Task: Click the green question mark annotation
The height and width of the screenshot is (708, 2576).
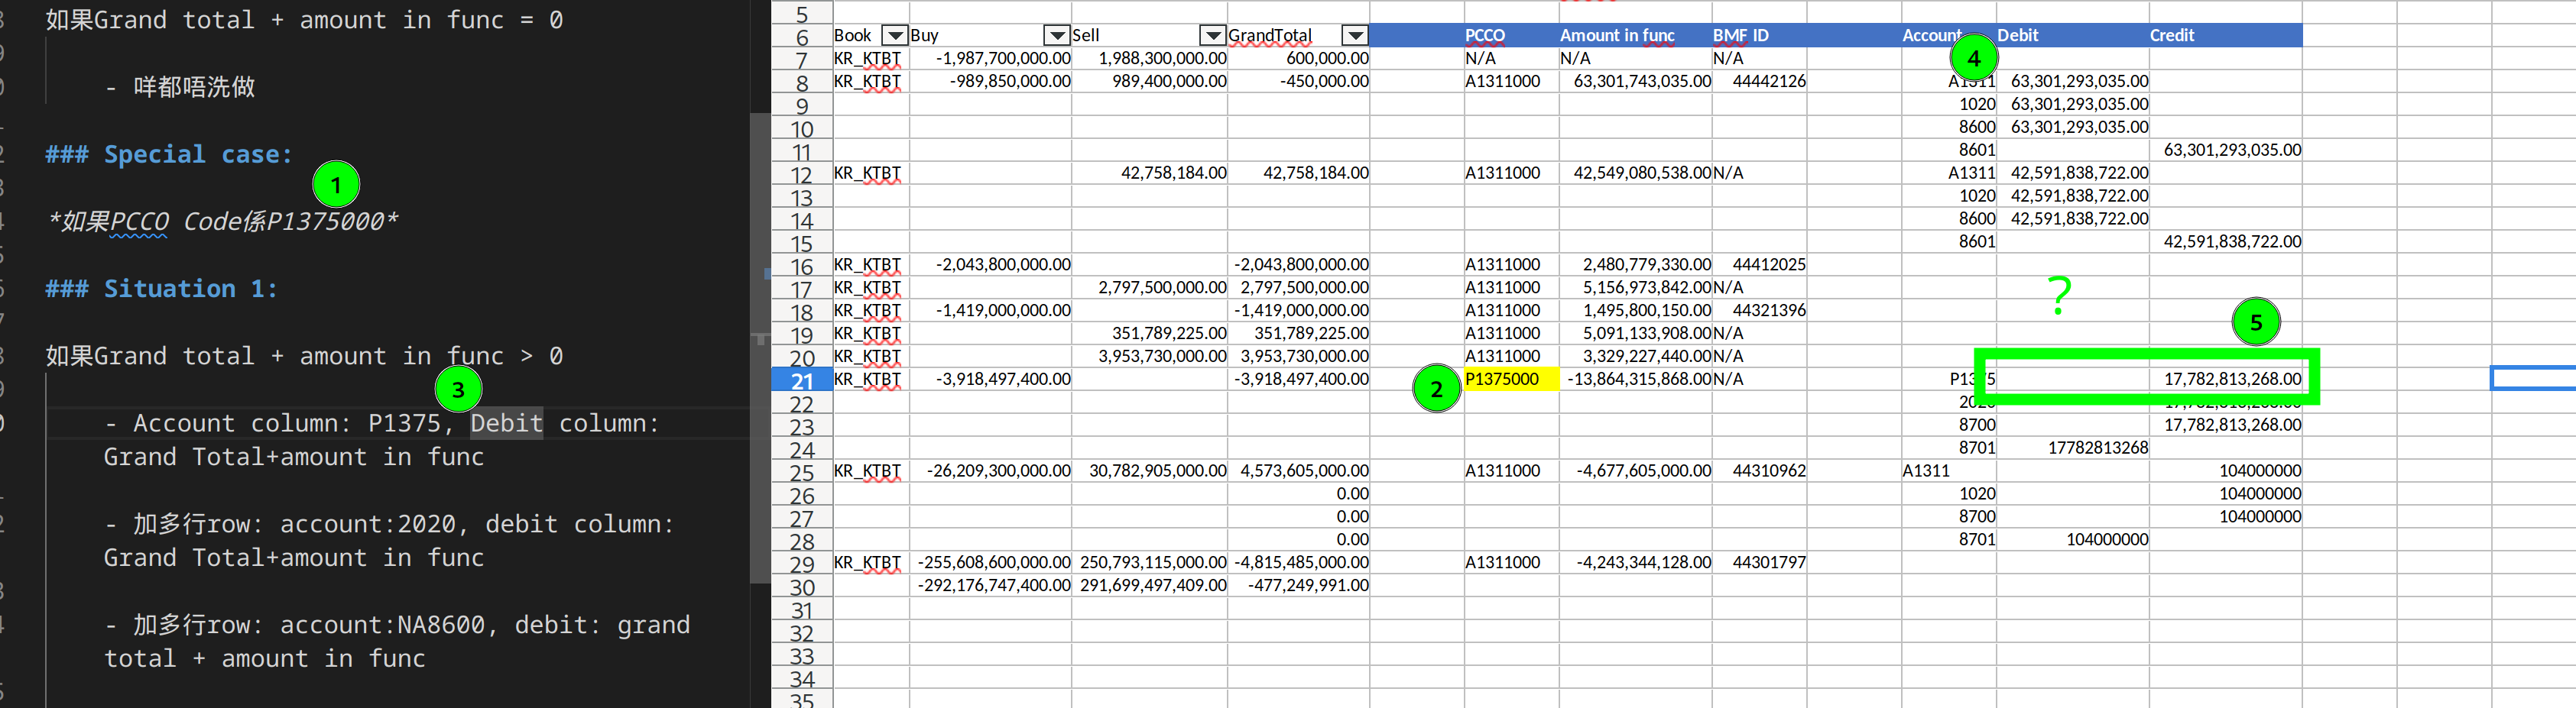Action: click(x=2058, y=296)
